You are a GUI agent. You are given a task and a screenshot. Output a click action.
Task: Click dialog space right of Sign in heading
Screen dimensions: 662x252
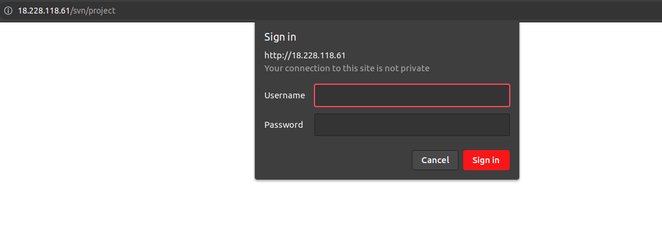coord(405,37)
